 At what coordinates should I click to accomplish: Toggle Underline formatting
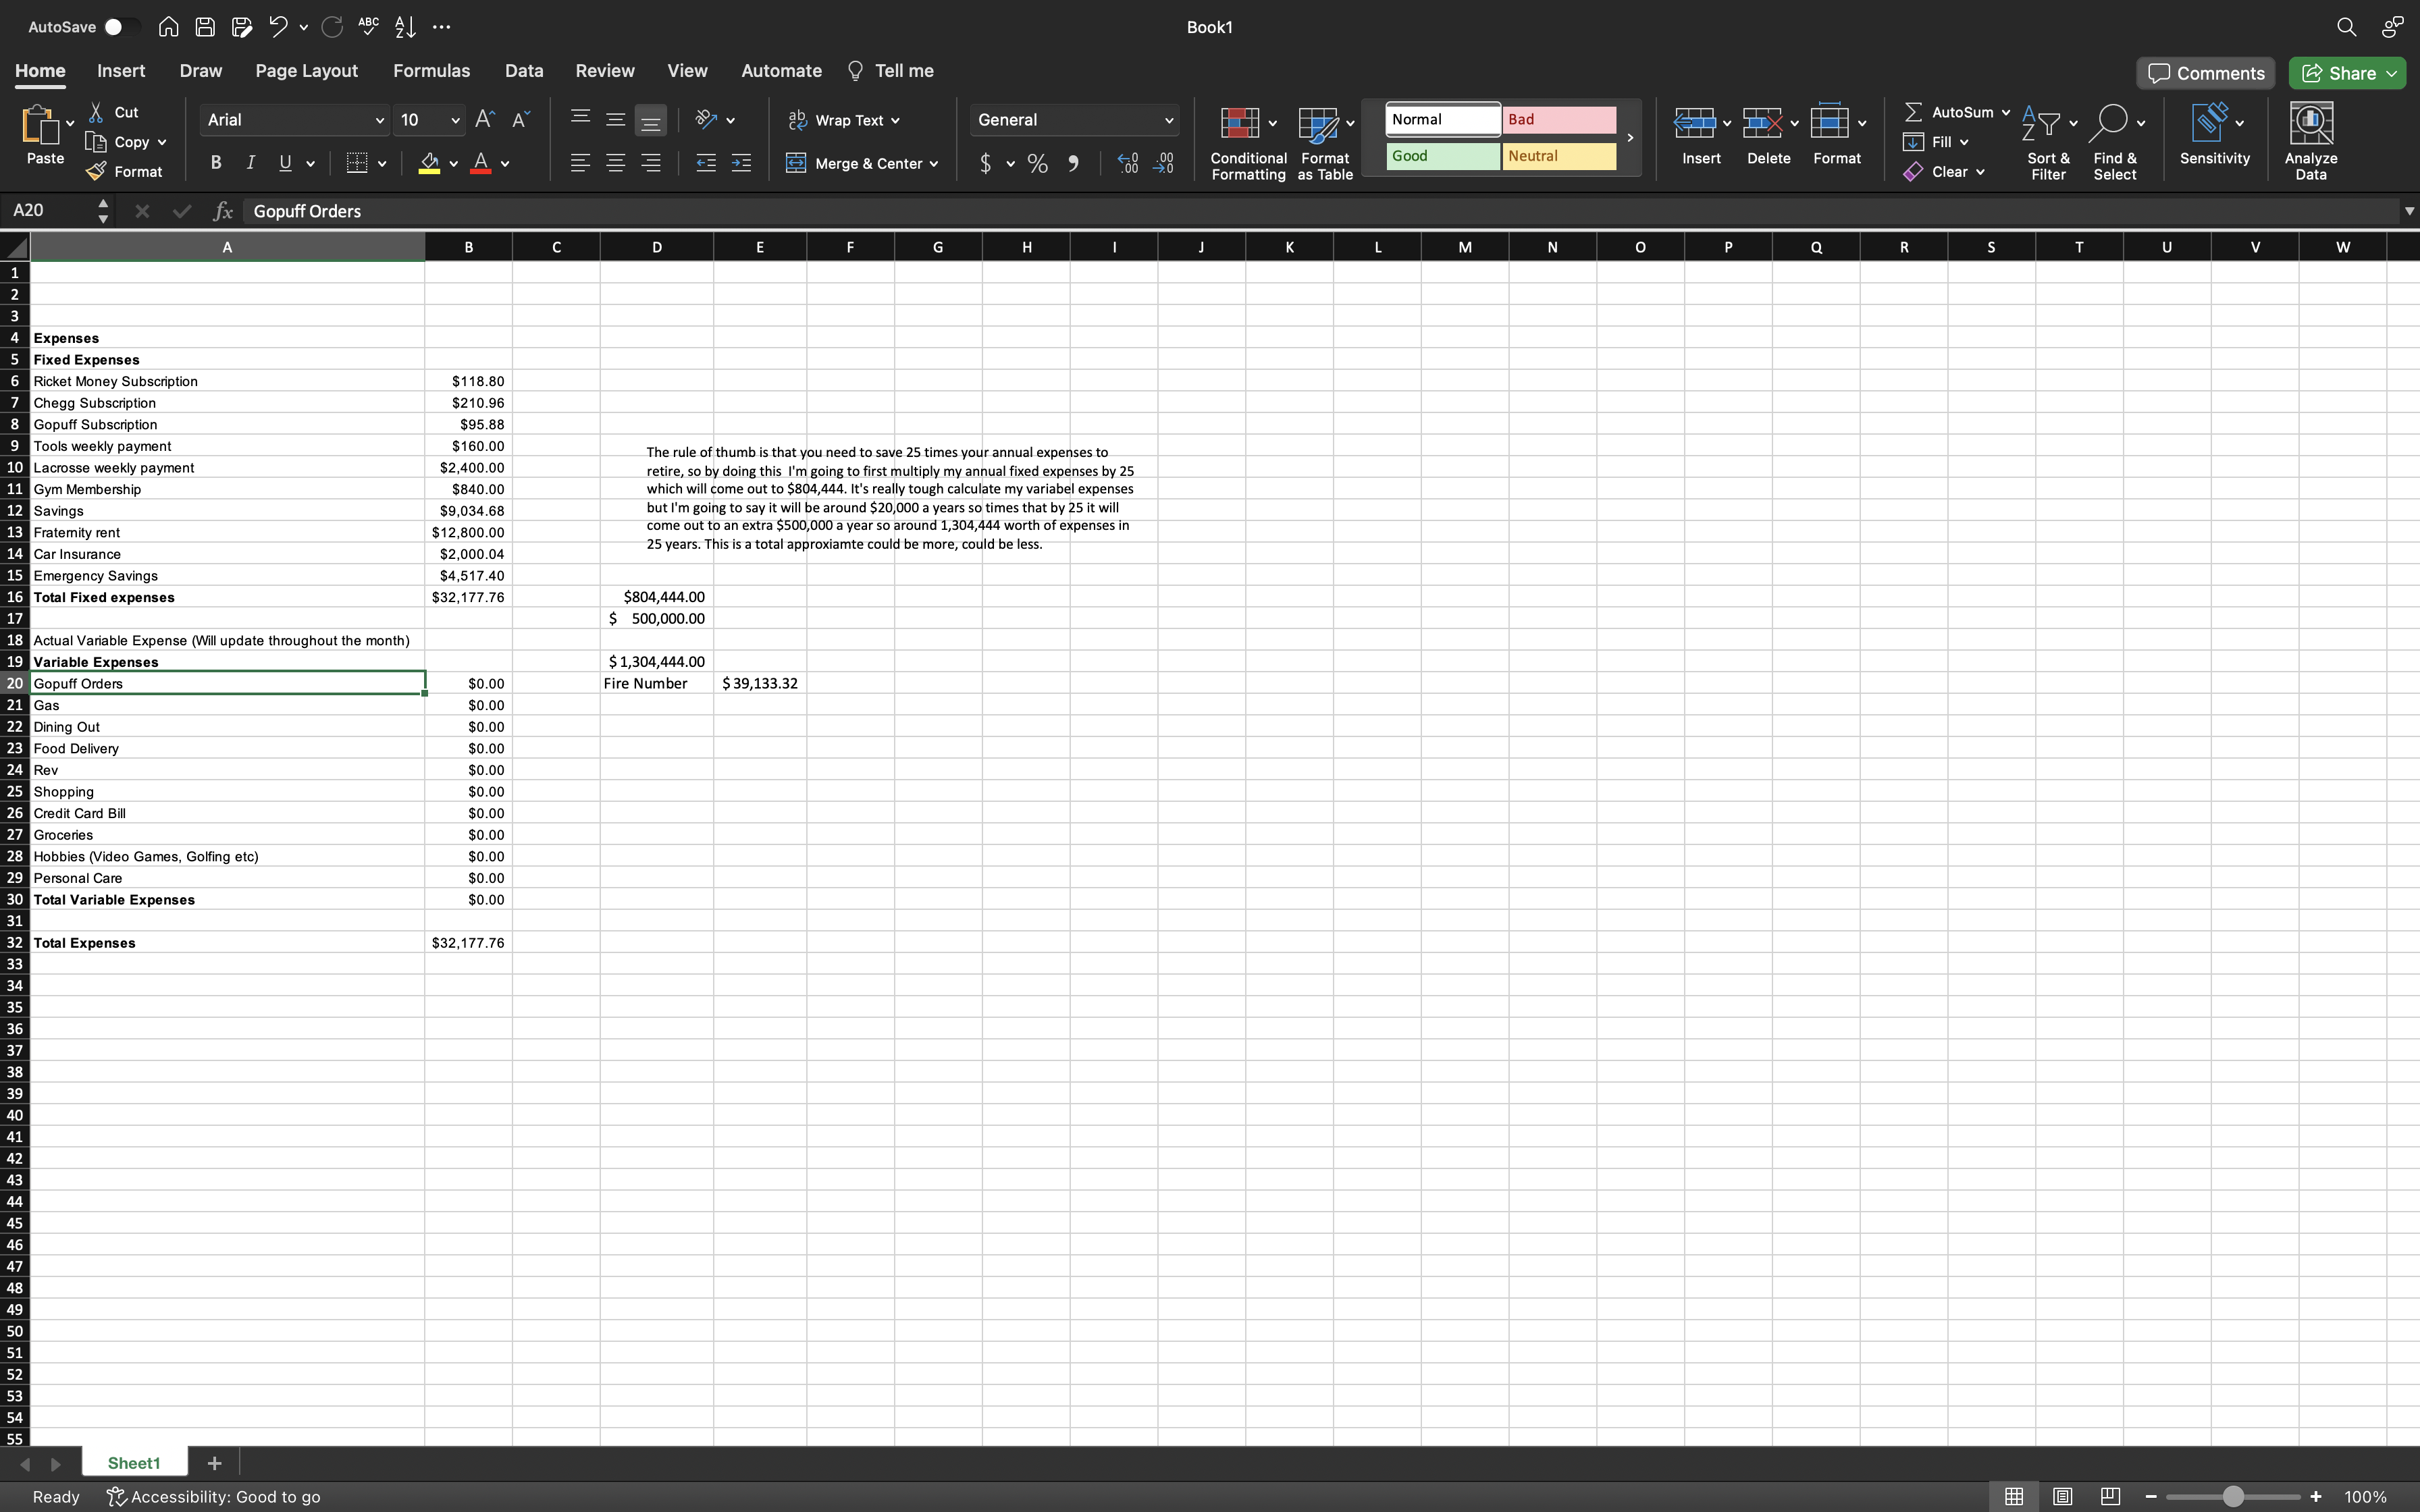point(285,163)
